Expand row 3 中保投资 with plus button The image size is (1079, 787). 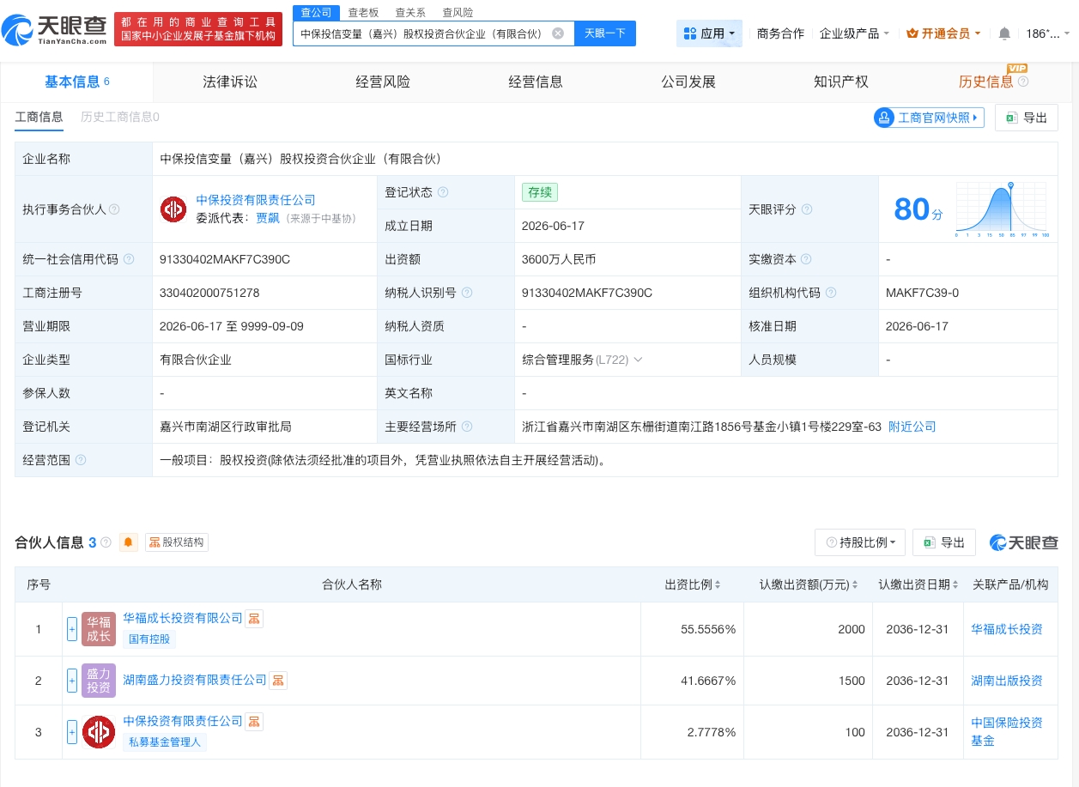click(x=72, y=731)
